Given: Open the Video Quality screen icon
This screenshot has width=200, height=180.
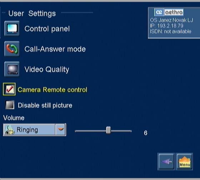Looking at the screenshot, I should click(x=12, y=69).
